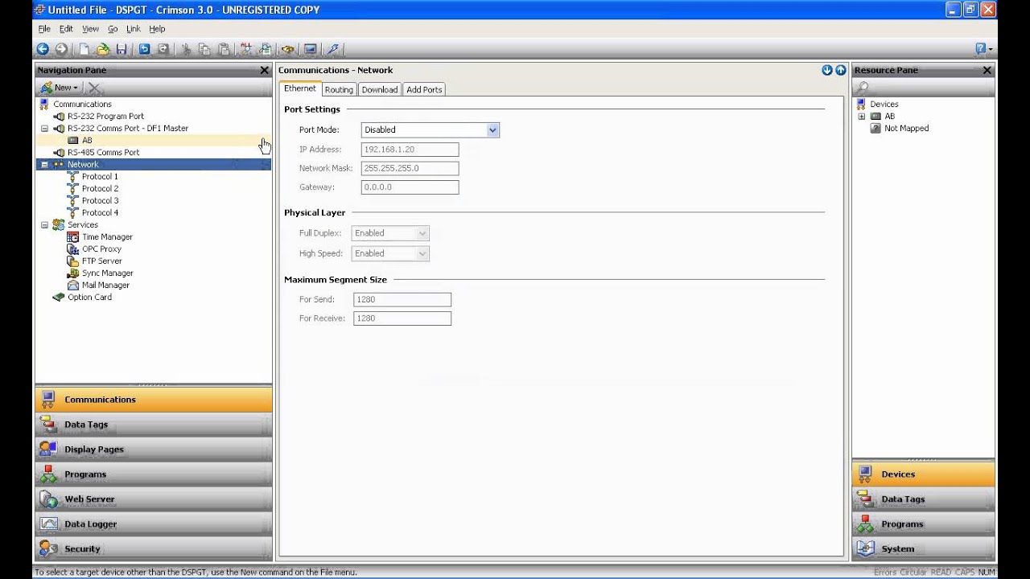1030x579 pixels.
Task: Select RS-485 Comms Port in tree
Action: [x=103, y=153]
